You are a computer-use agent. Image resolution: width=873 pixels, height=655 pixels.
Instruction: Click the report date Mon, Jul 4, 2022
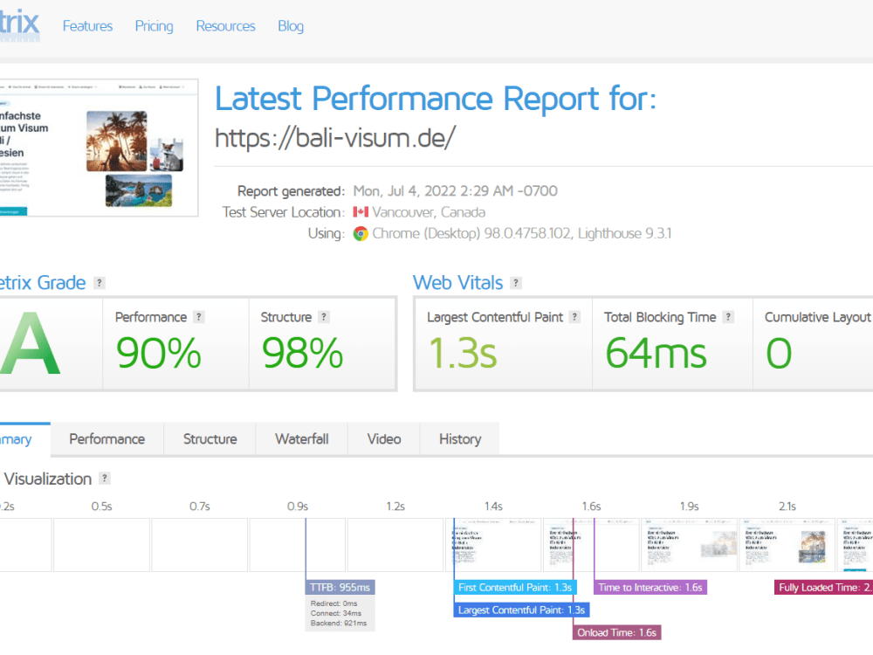point(456,191)
